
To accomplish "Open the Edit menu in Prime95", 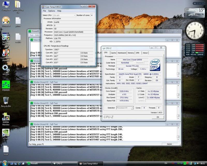I will 37,35.
